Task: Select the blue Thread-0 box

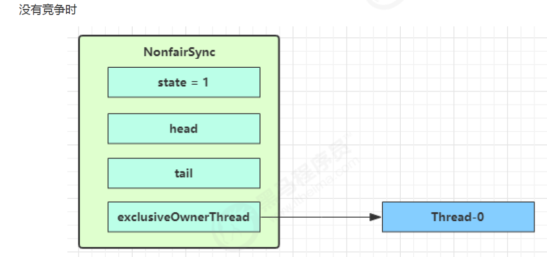Action: click(458, 217)
